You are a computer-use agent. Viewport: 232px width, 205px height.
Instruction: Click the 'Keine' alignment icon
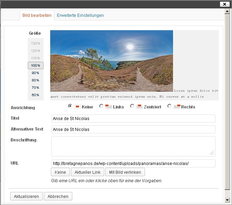click(77, 107)
